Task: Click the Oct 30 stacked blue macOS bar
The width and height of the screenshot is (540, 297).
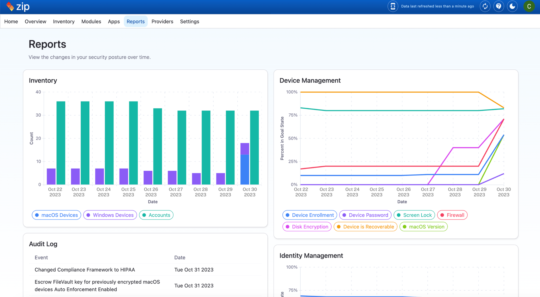Action: click(245, 169)
